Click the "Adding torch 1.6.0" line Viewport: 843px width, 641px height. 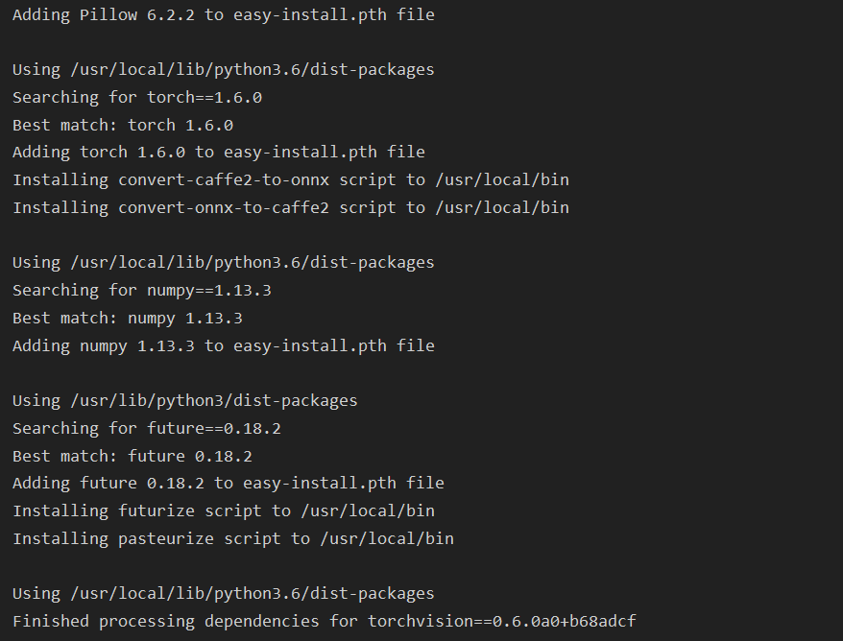tap(218, 152)
